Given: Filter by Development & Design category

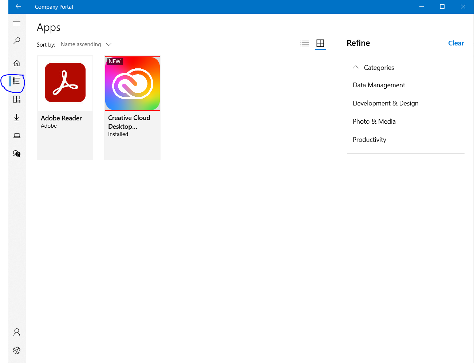Looking at the screenshot, I should tap(386, 103).
